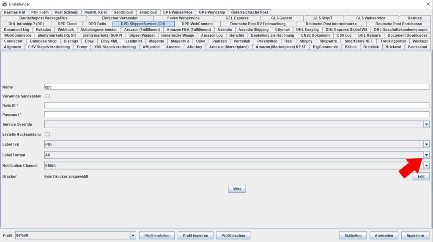Screen dimensions: 433x242
Task: Select the GLS Webservice tab
Action: [x=370, y=18]
